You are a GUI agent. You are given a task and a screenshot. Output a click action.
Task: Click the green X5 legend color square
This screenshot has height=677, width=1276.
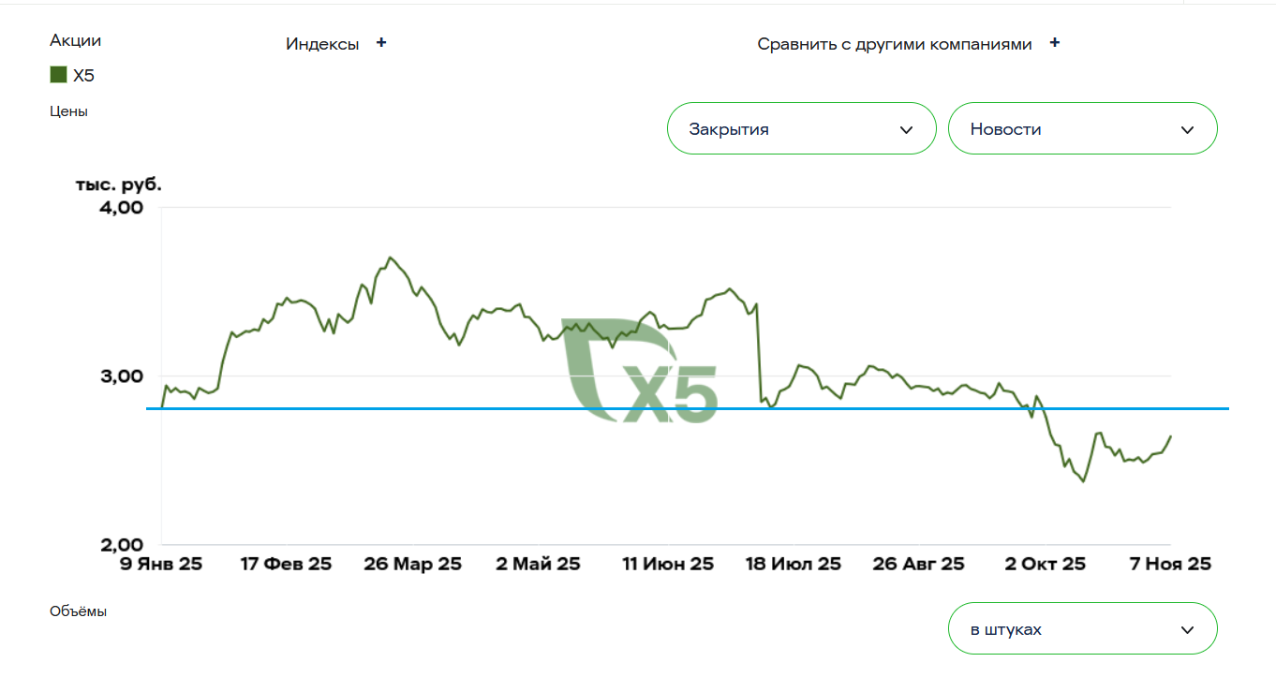(58, 75)
